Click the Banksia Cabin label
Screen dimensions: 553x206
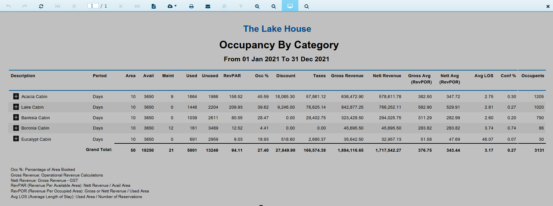coord(35,118)
